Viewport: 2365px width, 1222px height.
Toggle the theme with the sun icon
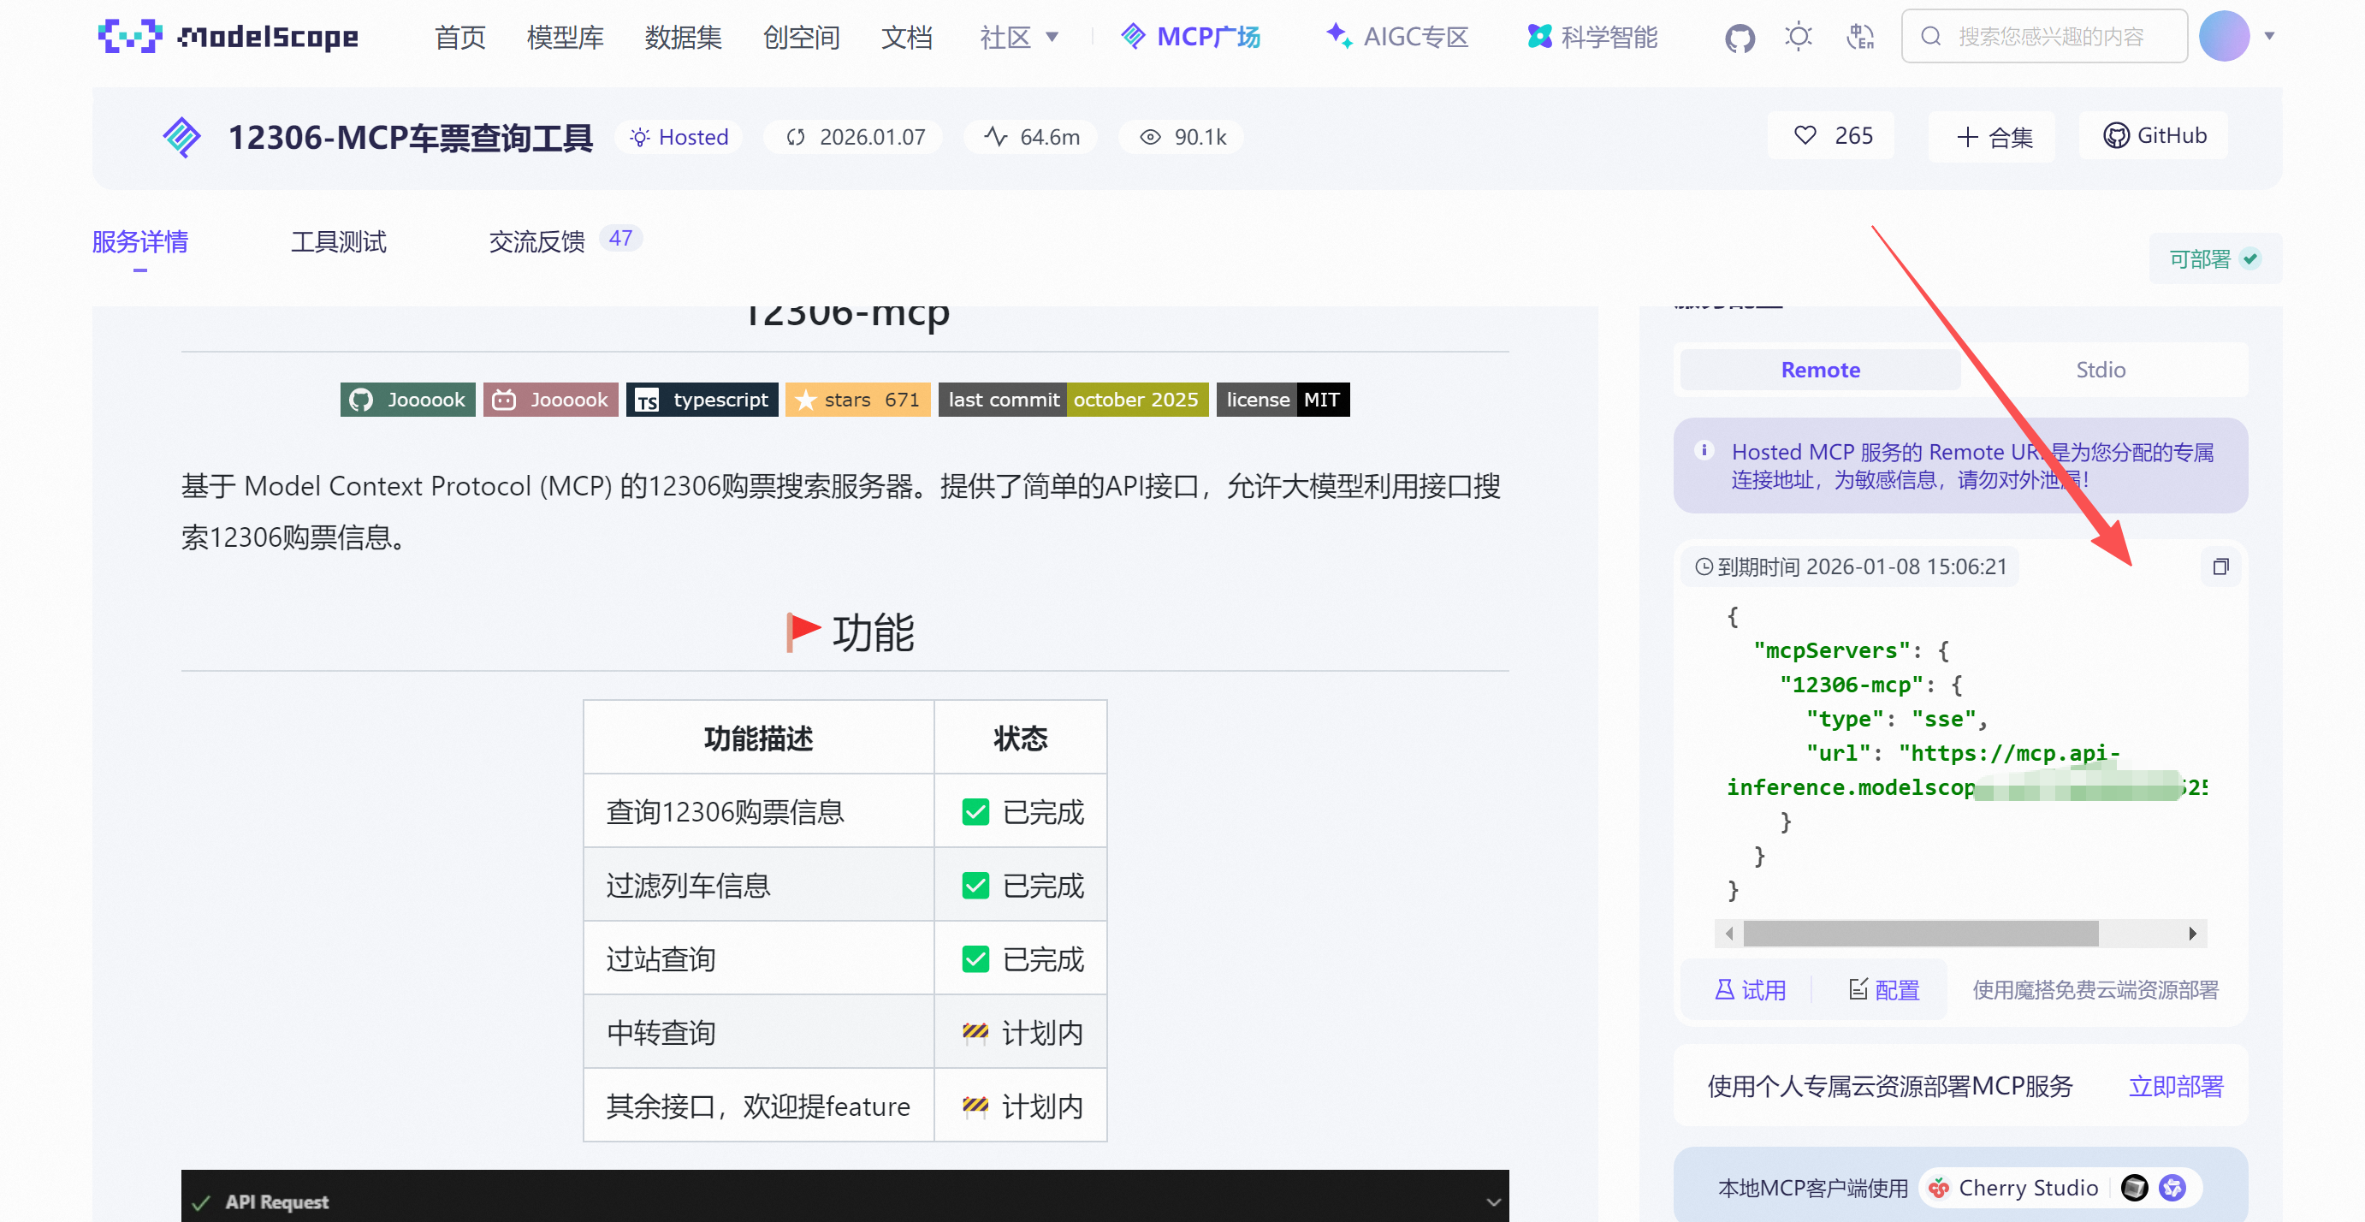[1798, 36]
